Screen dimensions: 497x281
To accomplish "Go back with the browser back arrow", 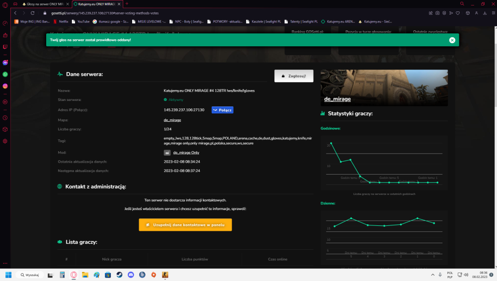I will [15, 13].
